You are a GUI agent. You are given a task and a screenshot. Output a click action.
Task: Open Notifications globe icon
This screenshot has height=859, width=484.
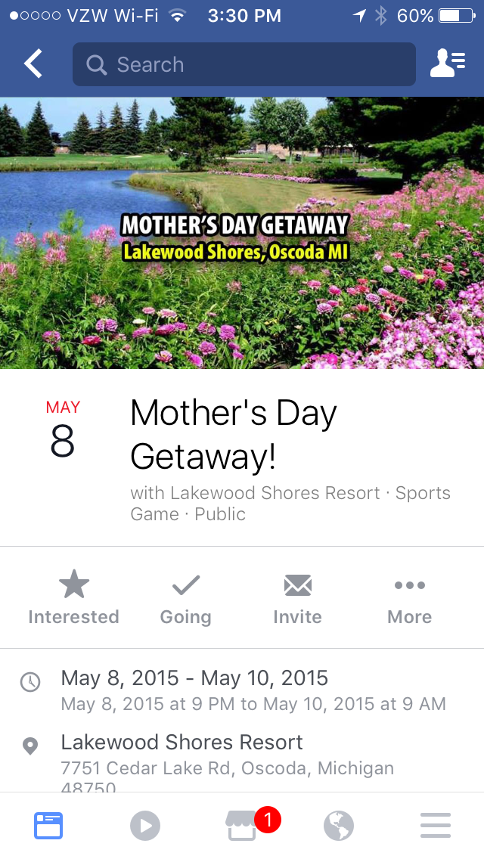point(338,826)
